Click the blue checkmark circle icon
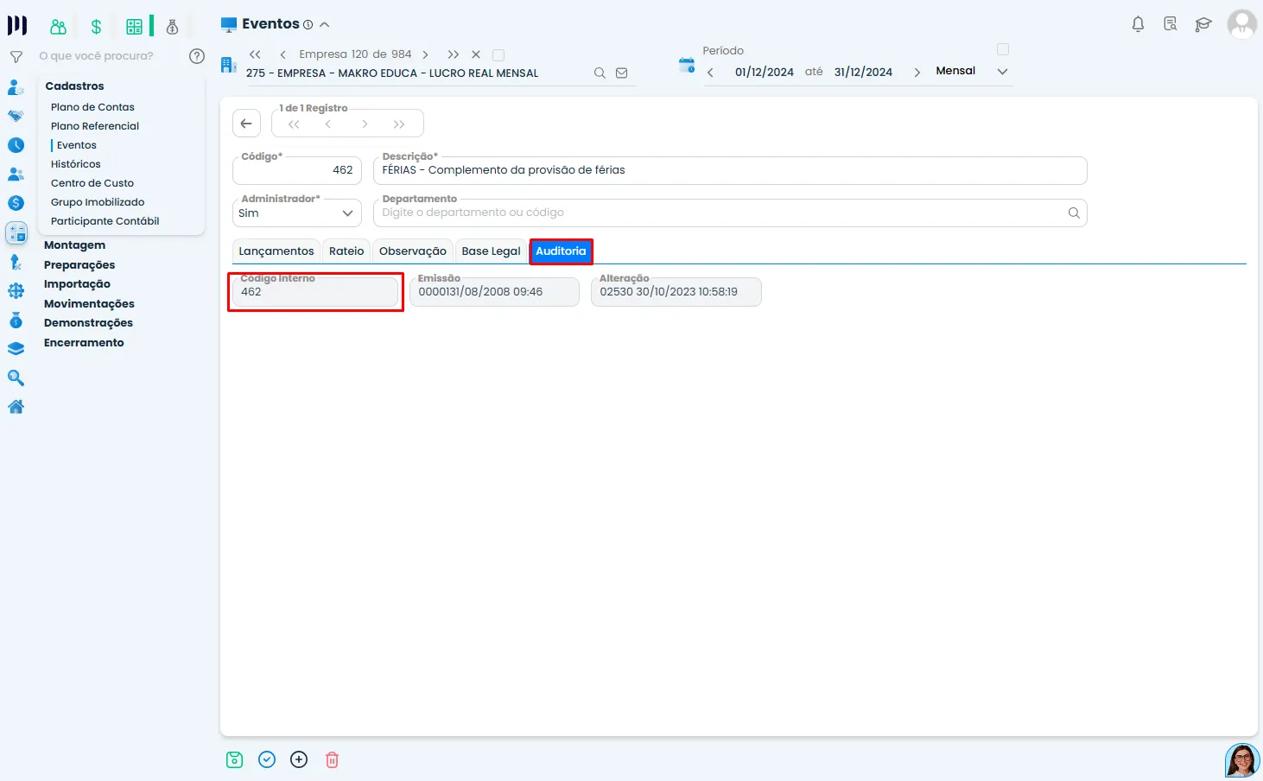 (x=267, y=759)
